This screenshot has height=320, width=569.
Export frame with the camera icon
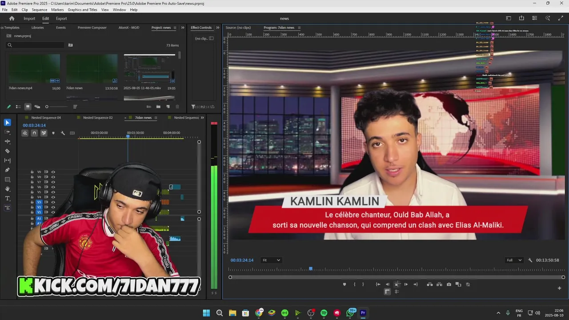point(449,284)
